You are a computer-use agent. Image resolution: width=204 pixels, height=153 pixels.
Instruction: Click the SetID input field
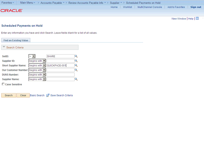click(x=61, y=56)
